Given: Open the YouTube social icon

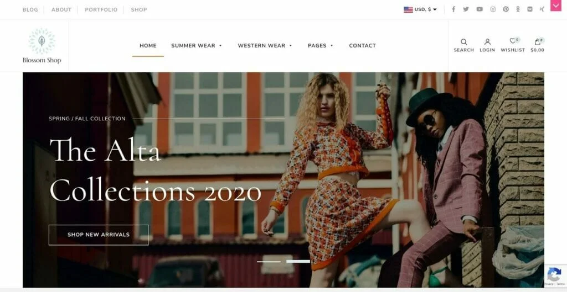Looking at the screenshot, I should [480, 9].
